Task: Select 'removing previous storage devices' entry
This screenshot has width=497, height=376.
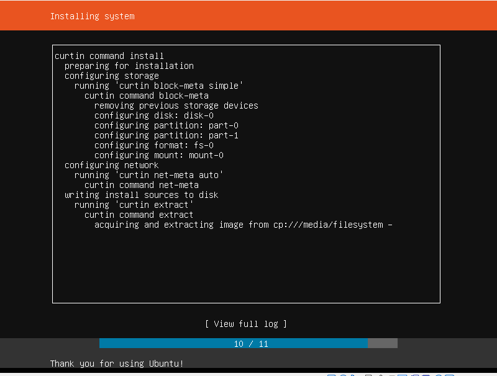Action: pyautogui.click(x=176, y=105)
